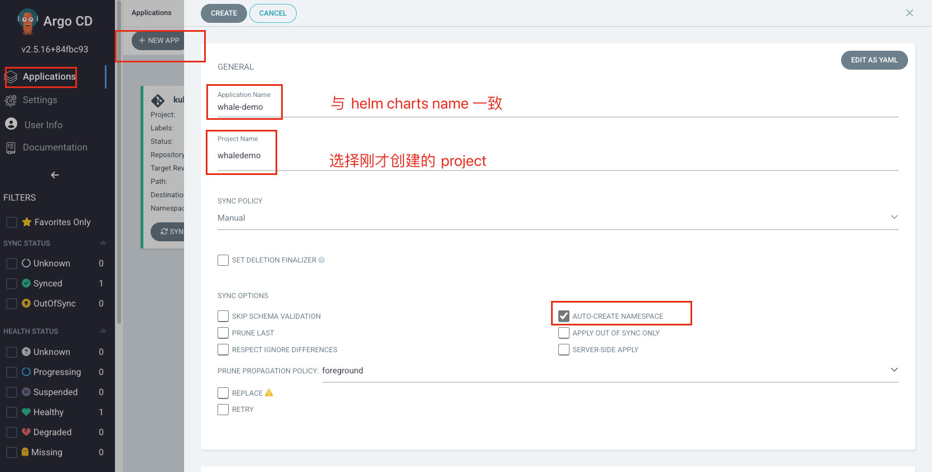Click the Documentation book icon
Image resolution: width=932 pixels, height=472 pixels.
(11, 148)
